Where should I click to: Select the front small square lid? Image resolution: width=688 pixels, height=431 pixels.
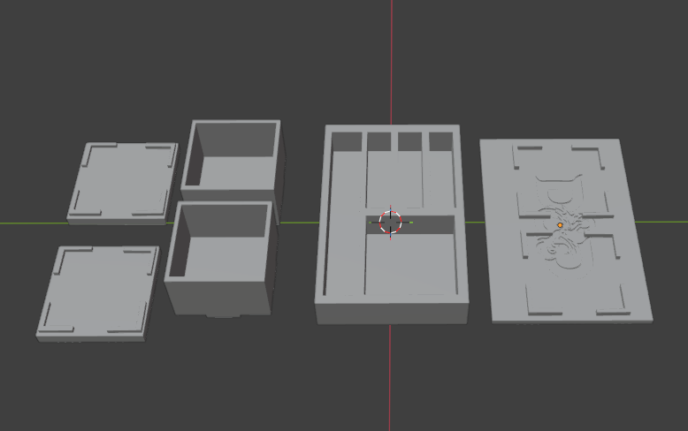pos(98,292)
